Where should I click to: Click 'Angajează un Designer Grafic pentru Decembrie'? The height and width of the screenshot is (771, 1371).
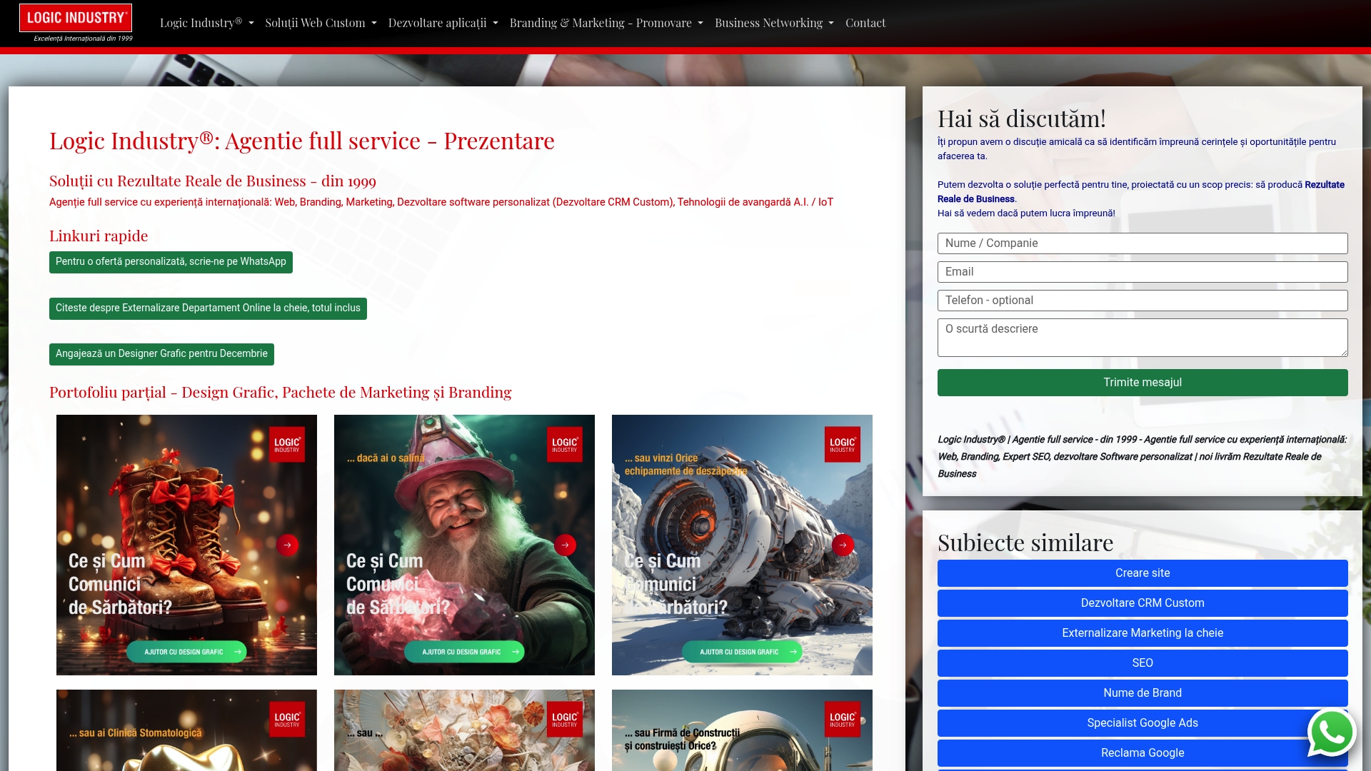(161, 354)
